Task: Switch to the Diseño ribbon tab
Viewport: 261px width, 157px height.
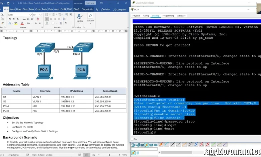Action: click(77, 9)
